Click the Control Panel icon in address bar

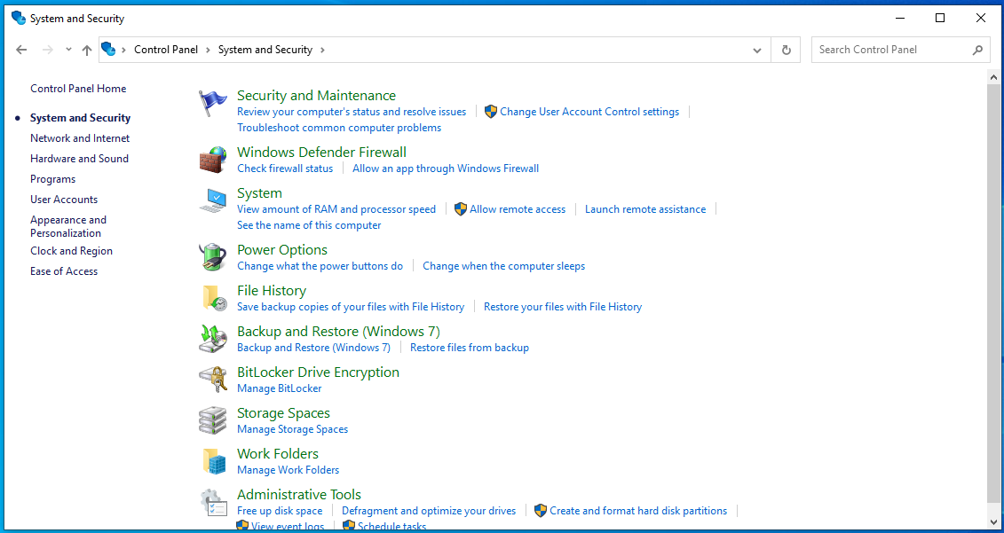click(x=108, y=50)
